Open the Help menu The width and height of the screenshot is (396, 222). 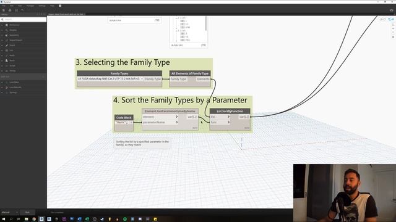pyautogui.click(x=52, y=6)
